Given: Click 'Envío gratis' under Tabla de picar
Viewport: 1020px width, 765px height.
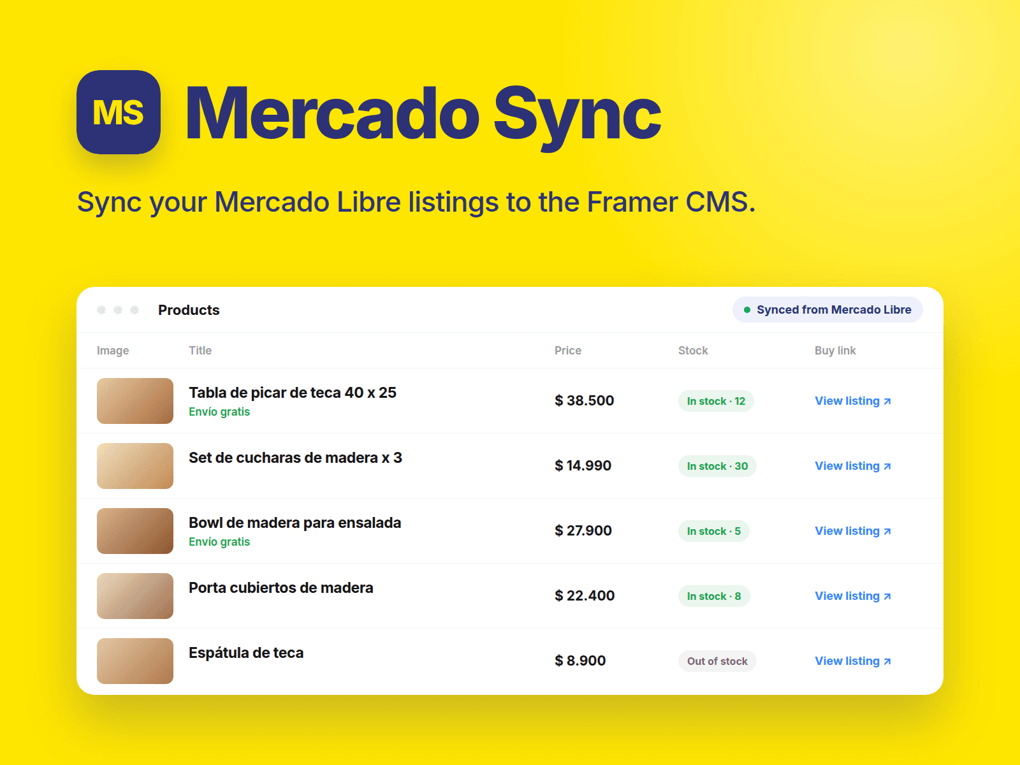Looking at the screenshot, I should point(219,412).
